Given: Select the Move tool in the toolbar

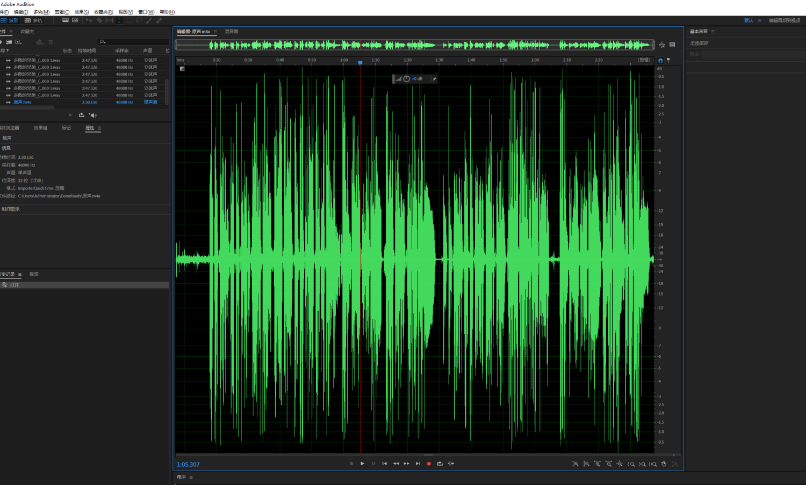Looking at the screenshot, I should pos(89,20).
